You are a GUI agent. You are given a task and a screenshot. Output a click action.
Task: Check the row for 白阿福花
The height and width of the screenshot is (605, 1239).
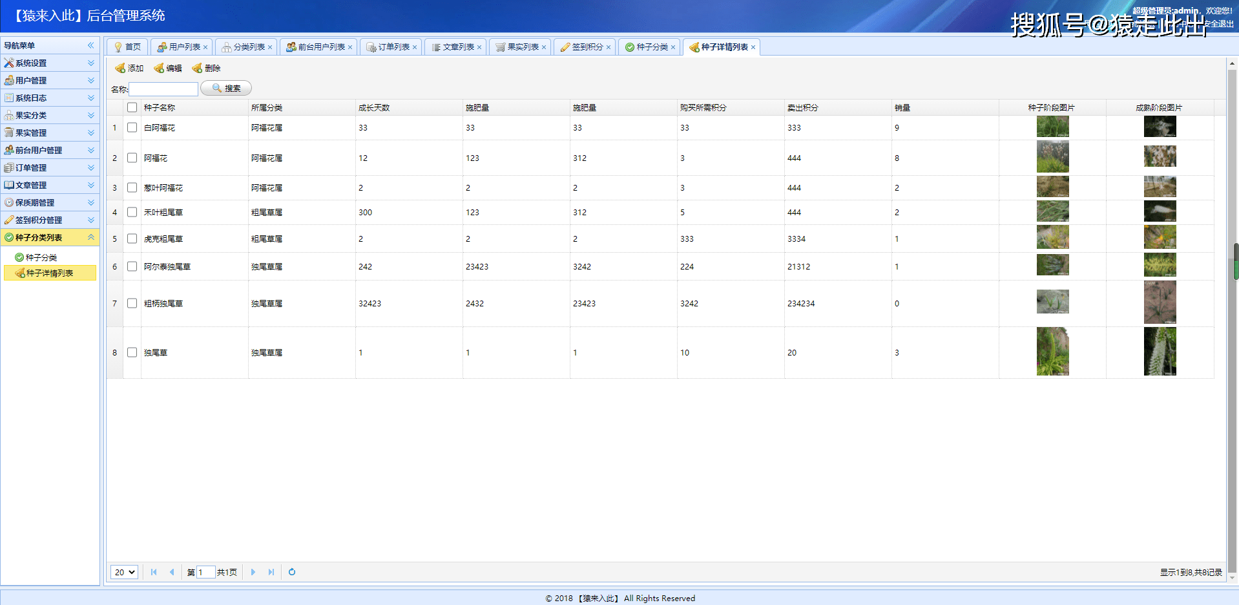click(x=132, y=127)
